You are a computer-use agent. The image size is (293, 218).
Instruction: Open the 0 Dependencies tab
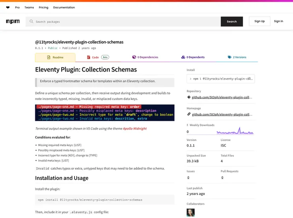pos(145,57)
